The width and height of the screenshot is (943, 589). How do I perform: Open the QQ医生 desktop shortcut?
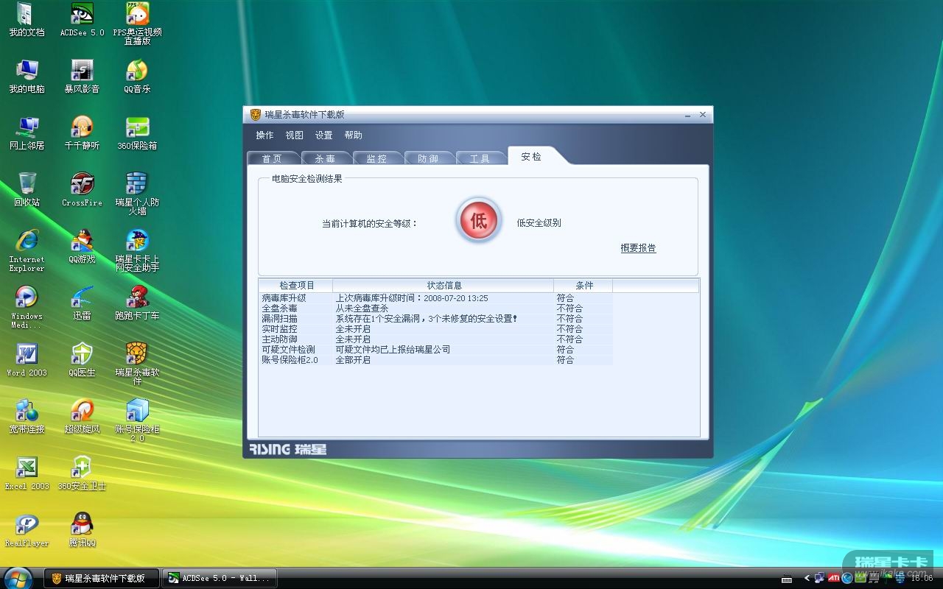click(82, 360)
